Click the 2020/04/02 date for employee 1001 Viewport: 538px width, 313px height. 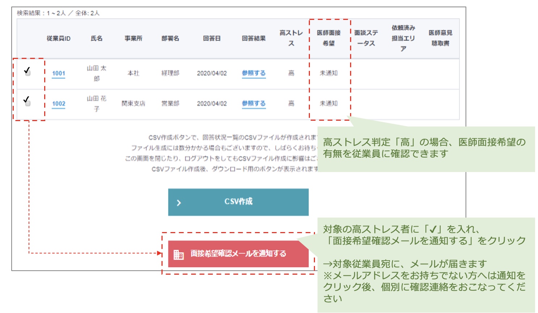point(212,73)
